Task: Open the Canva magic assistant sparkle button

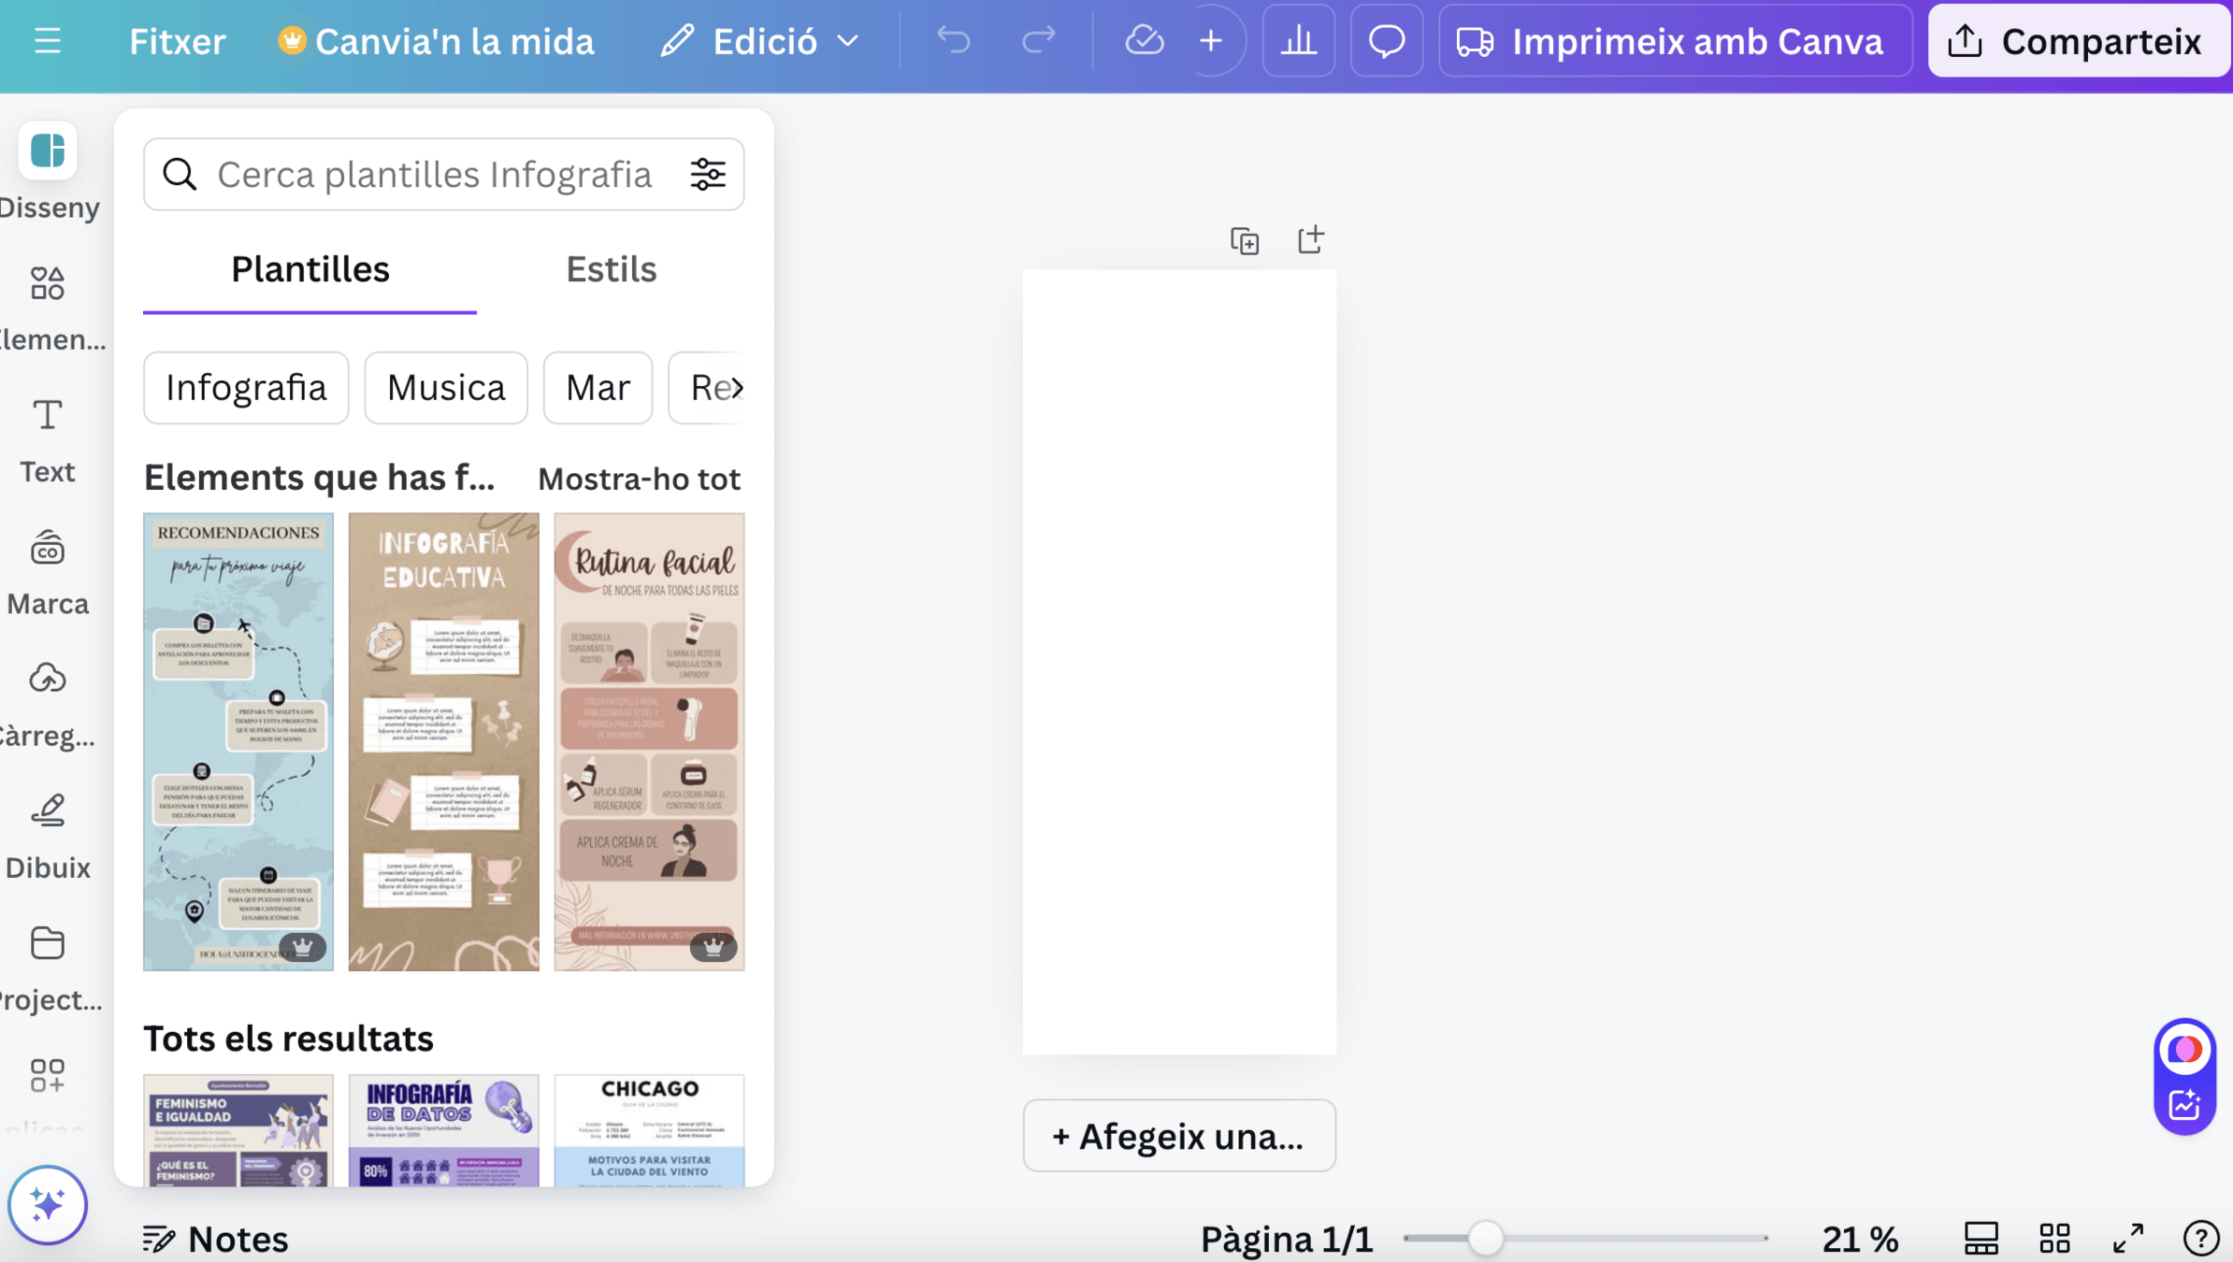Action: pyautogui.click(x=48, y=1204)
